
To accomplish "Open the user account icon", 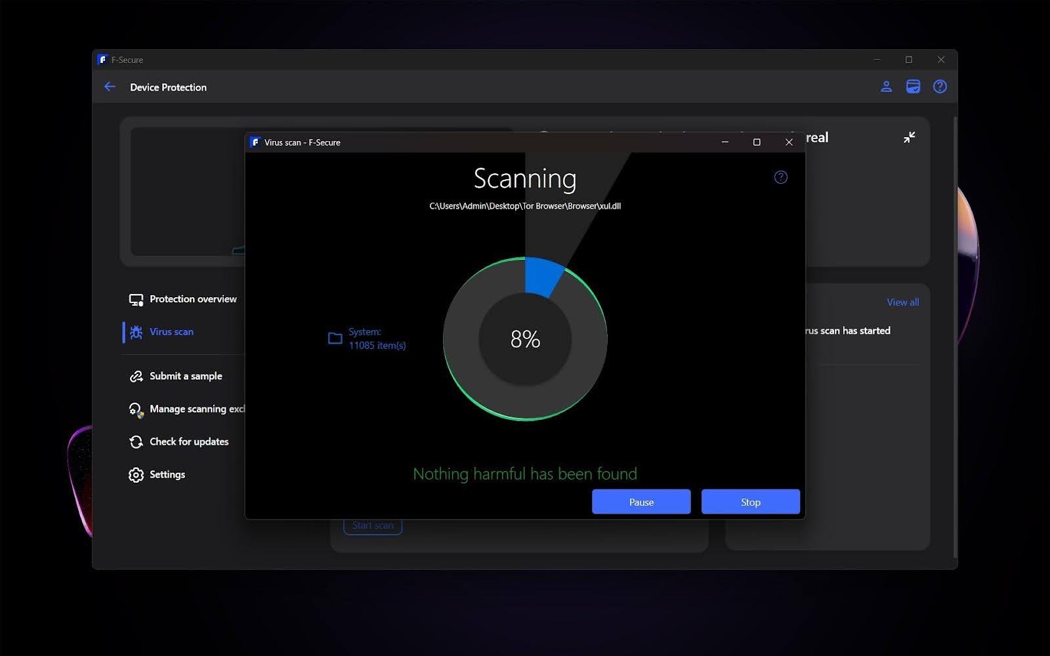I will pyautogui.click(x=886, y=87).
